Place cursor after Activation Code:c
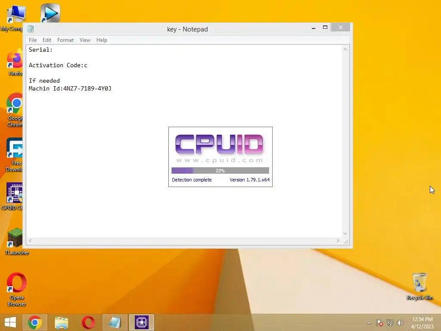The width and height of the screenshot is (441, 331). [88, 66]
